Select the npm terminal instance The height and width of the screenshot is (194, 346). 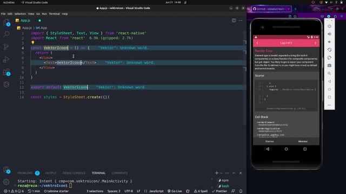pyautogui.click(x=223, y=181)
